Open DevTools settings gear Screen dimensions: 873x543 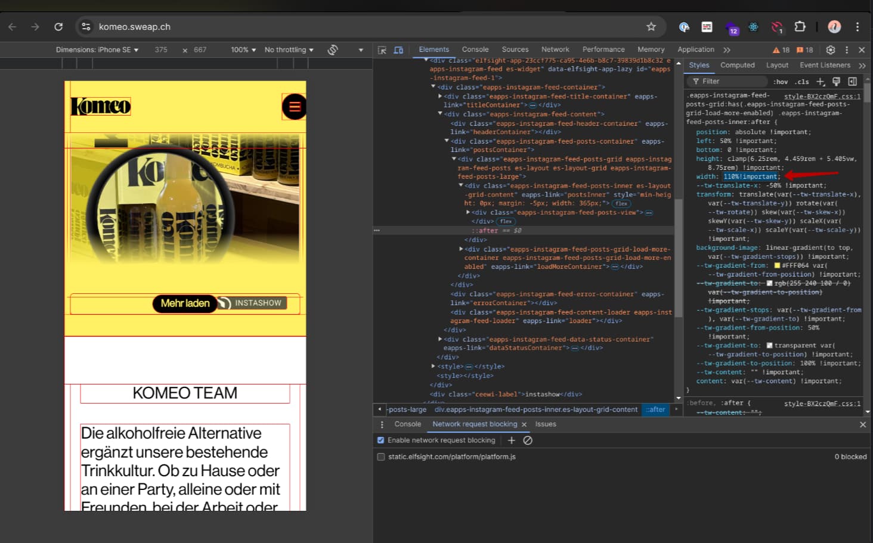830,50
